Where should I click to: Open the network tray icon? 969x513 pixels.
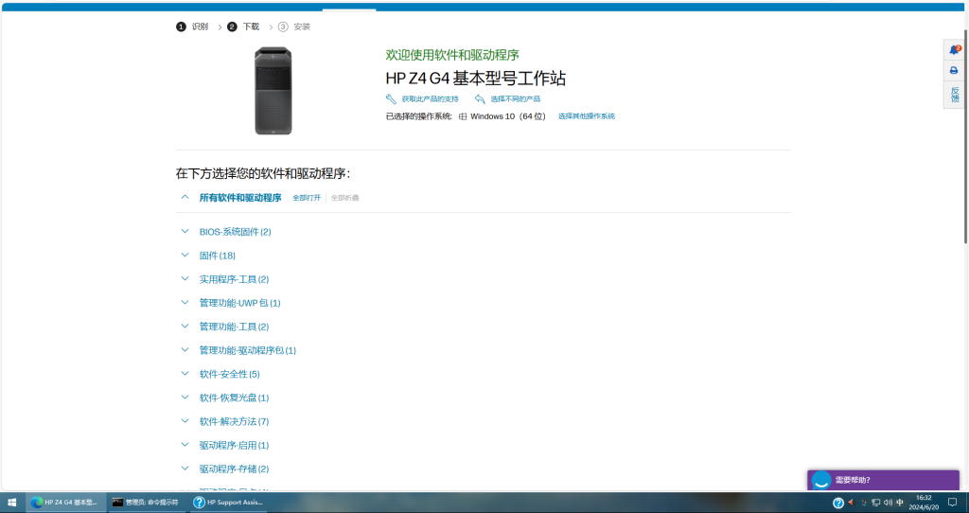point(875,503)
